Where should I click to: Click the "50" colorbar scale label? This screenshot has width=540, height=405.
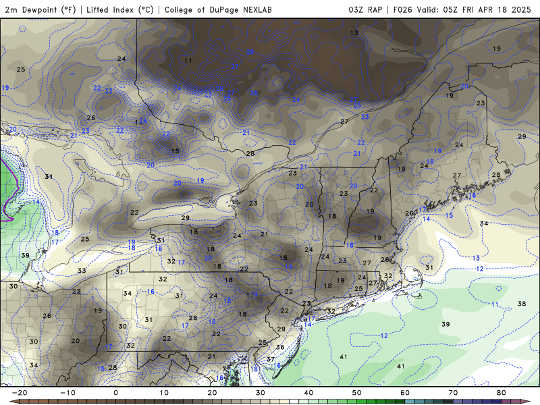[357, 393]
